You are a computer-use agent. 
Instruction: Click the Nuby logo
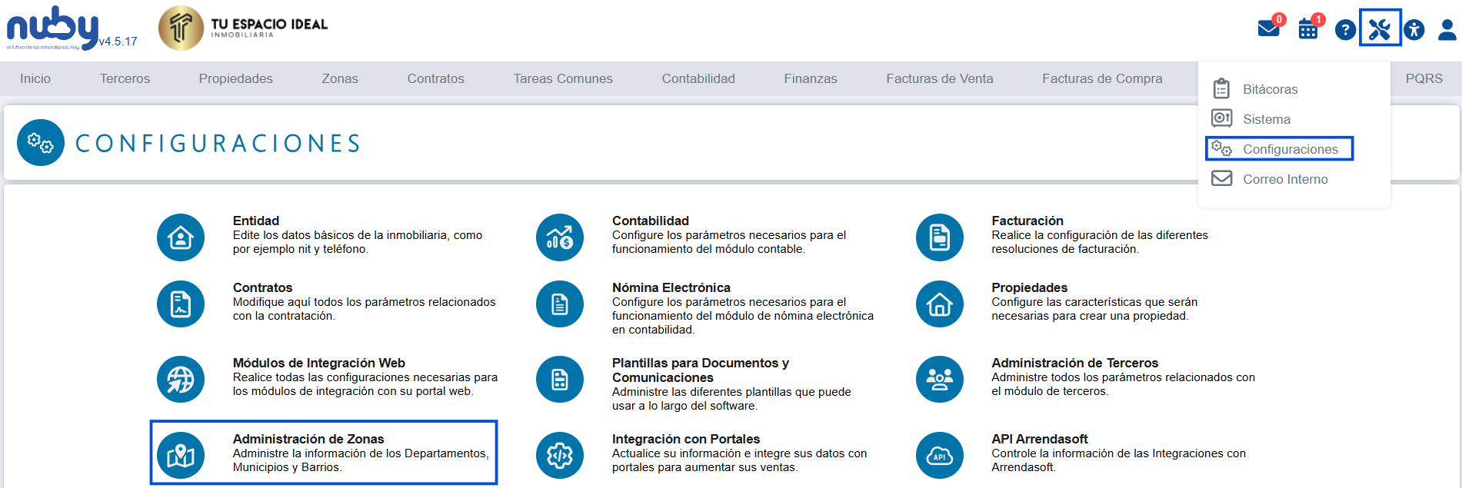52,28
